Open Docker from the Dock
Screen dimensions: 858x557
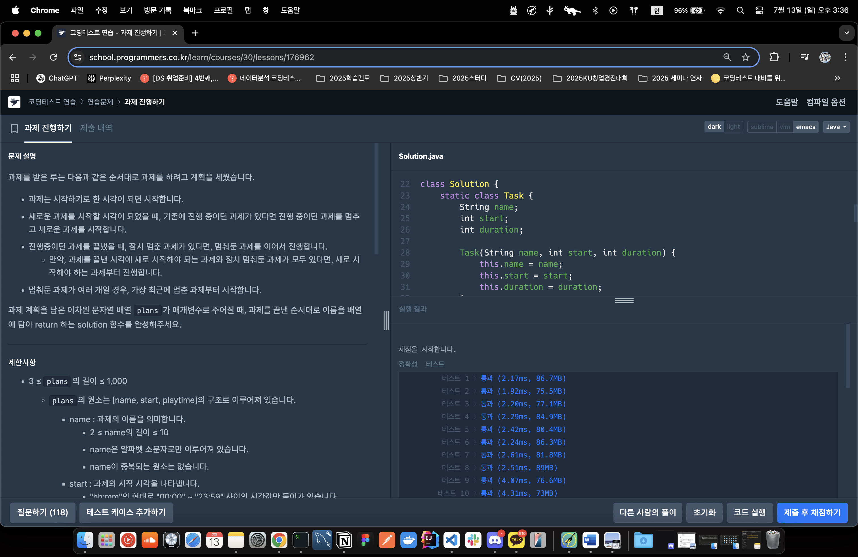tap(409, 540)
